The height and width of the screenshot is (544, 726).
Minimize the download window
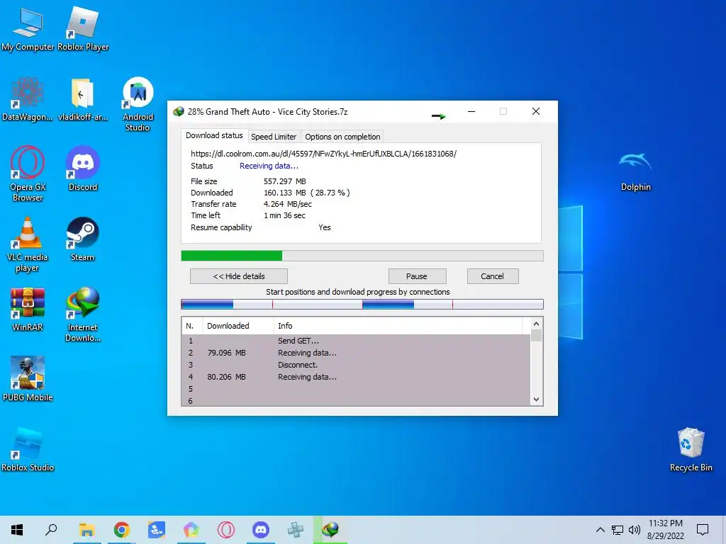471,111
